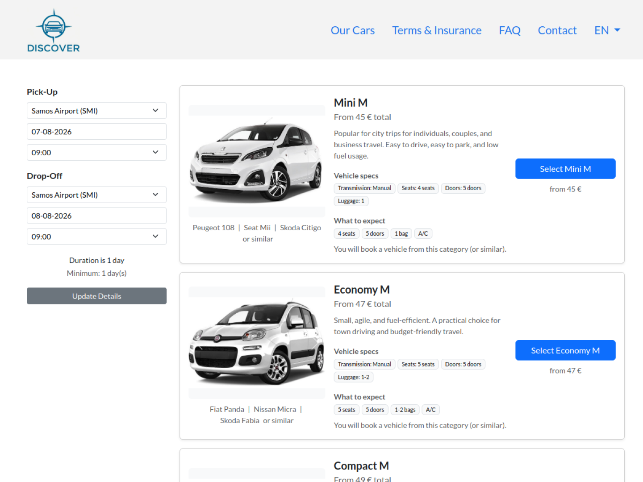Click the Economy M heading
This screenshot has height=482, width=643.
[362, 290]
